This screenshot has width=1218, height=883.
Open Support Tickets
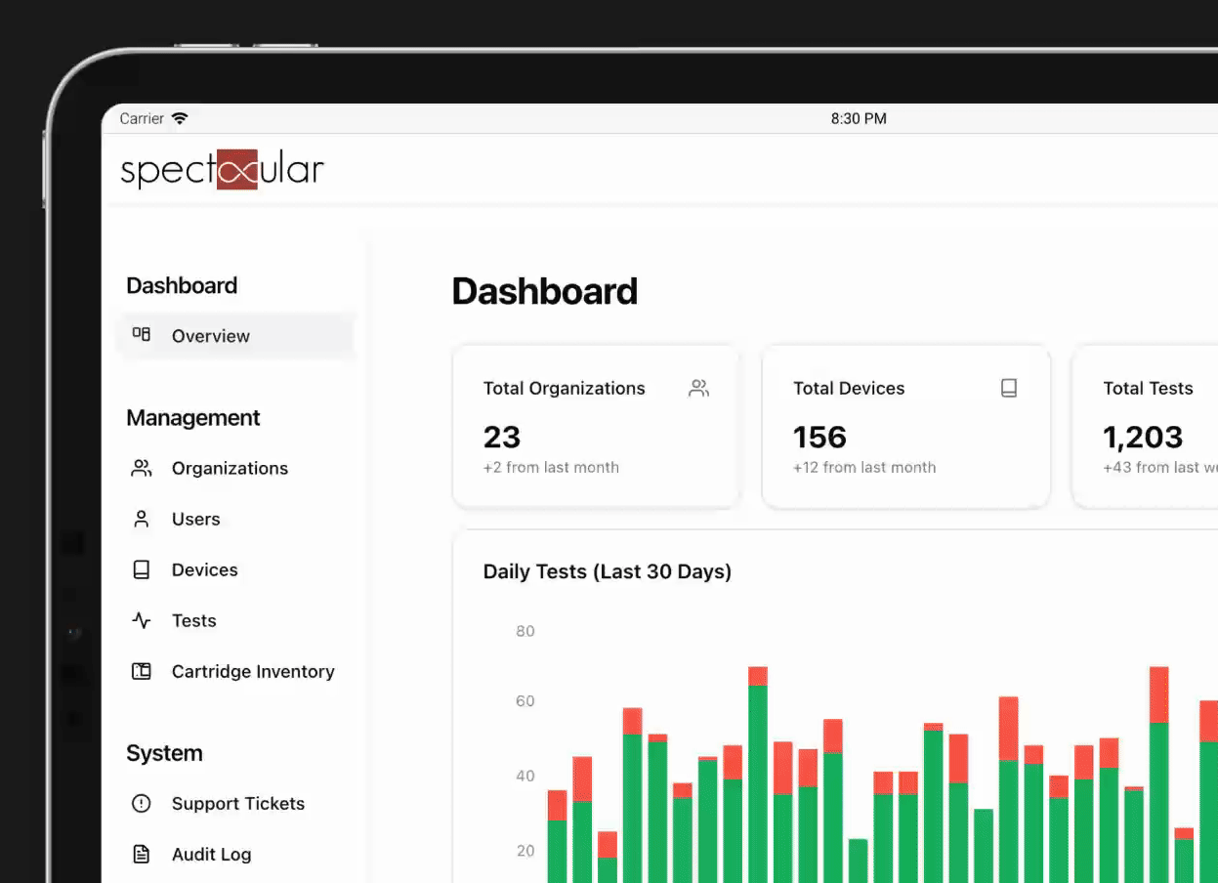coord(238,803)
